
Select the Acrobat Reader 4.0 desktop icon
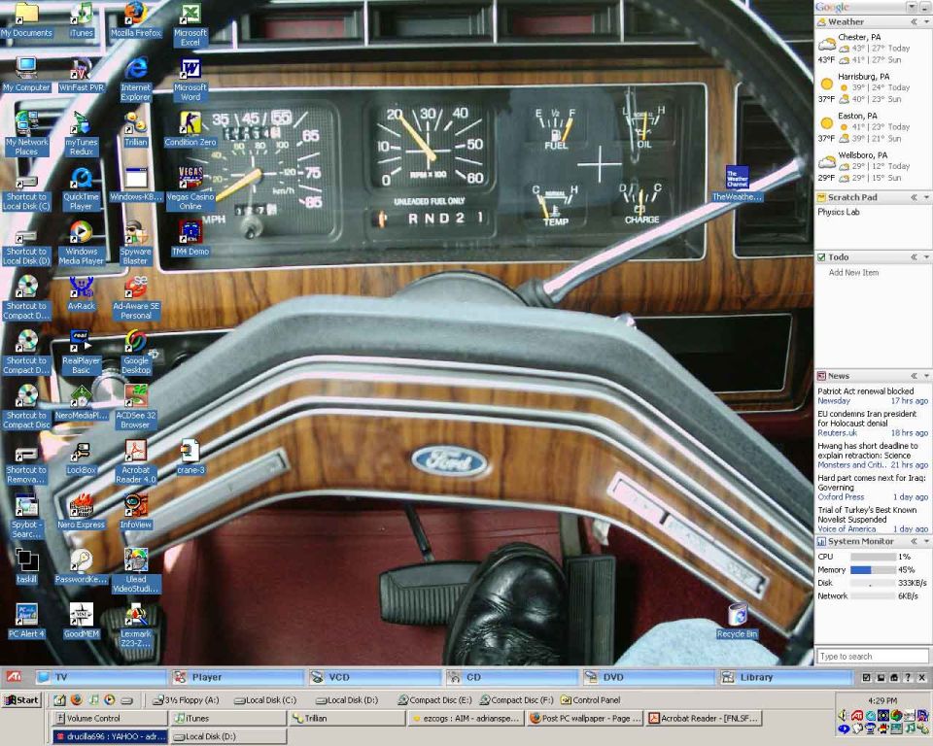click(136, 461)
